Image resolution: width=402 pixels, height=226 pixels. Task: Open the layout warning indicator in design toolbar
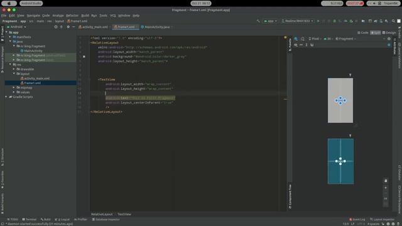(x=389, y=45)
